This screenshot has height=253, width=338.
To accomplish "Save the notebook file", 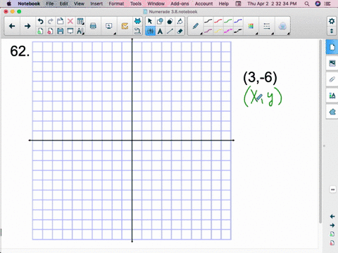I will point(61,31).
